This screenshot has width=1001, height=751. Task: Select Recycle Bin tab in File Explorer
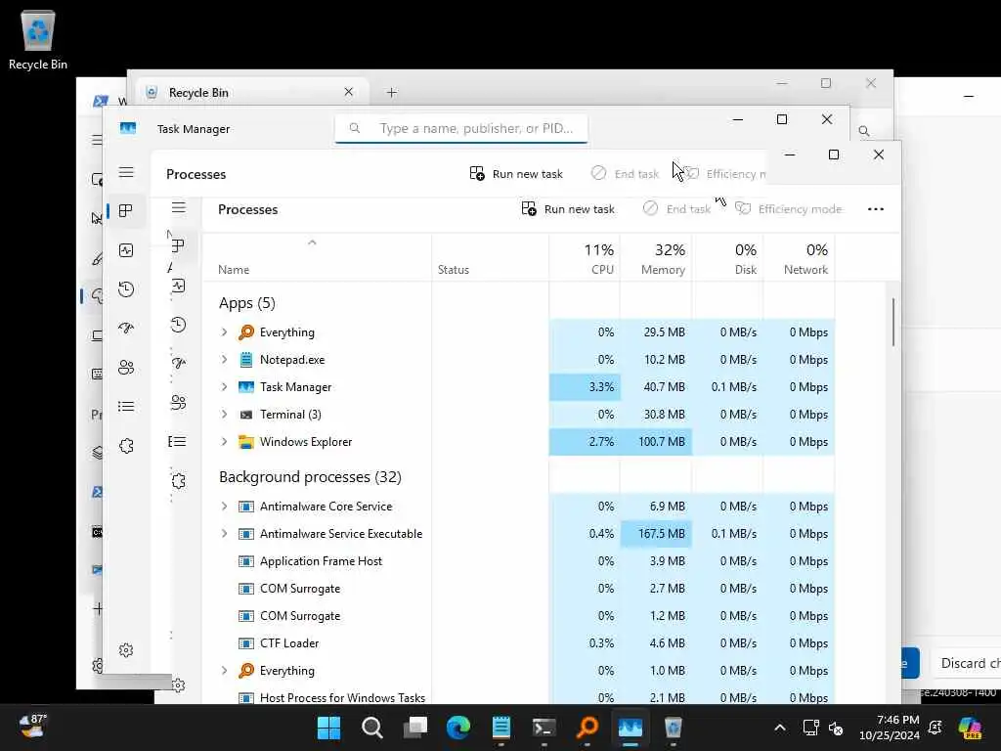coord(250,93)
